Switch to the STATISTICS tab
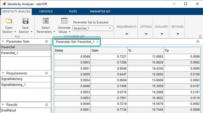Viewport: 203px width, 113px height. [46, 12]
